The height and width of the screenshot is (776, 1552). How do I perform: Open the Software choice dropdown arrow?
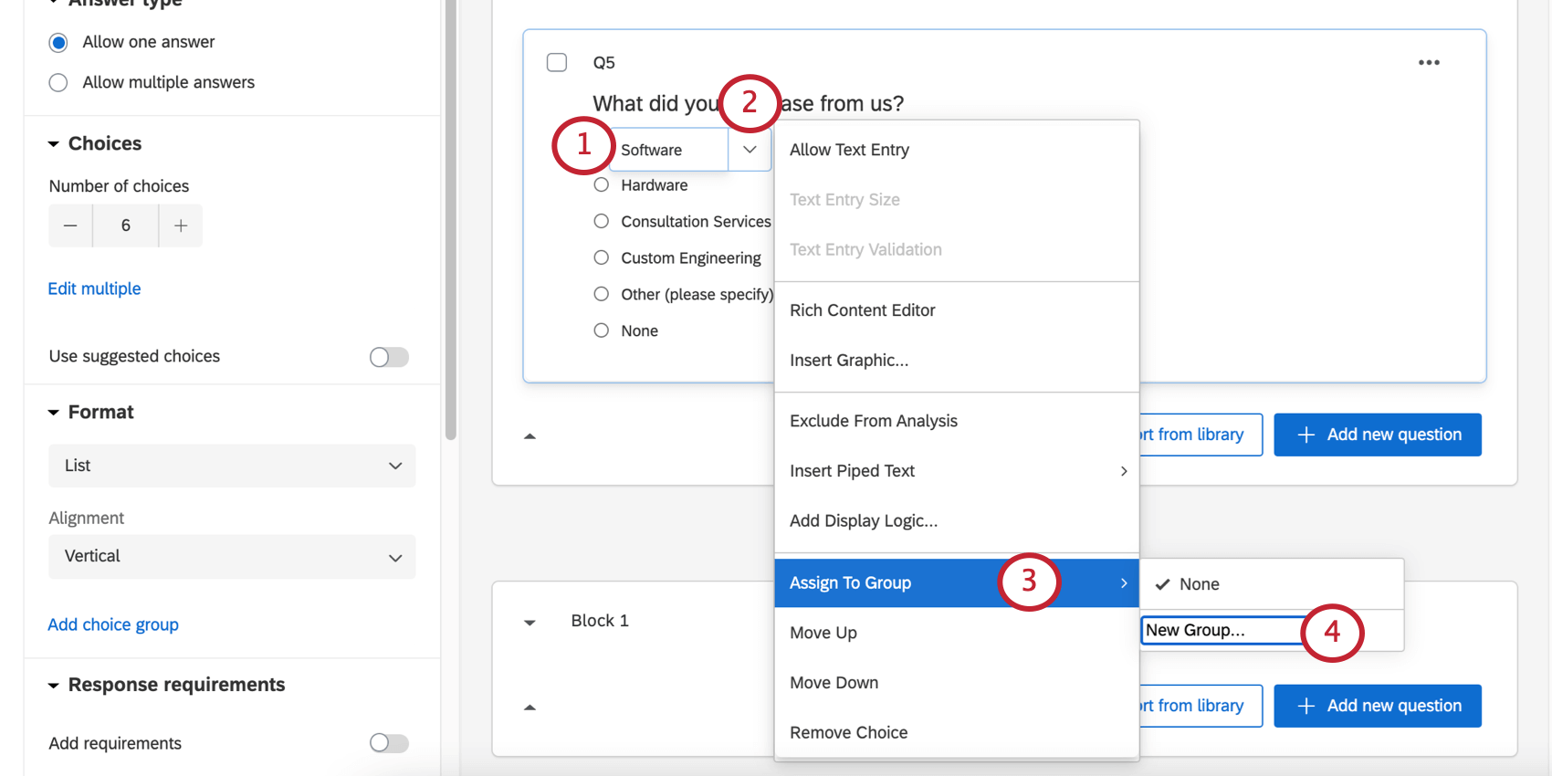pos(750,150)
